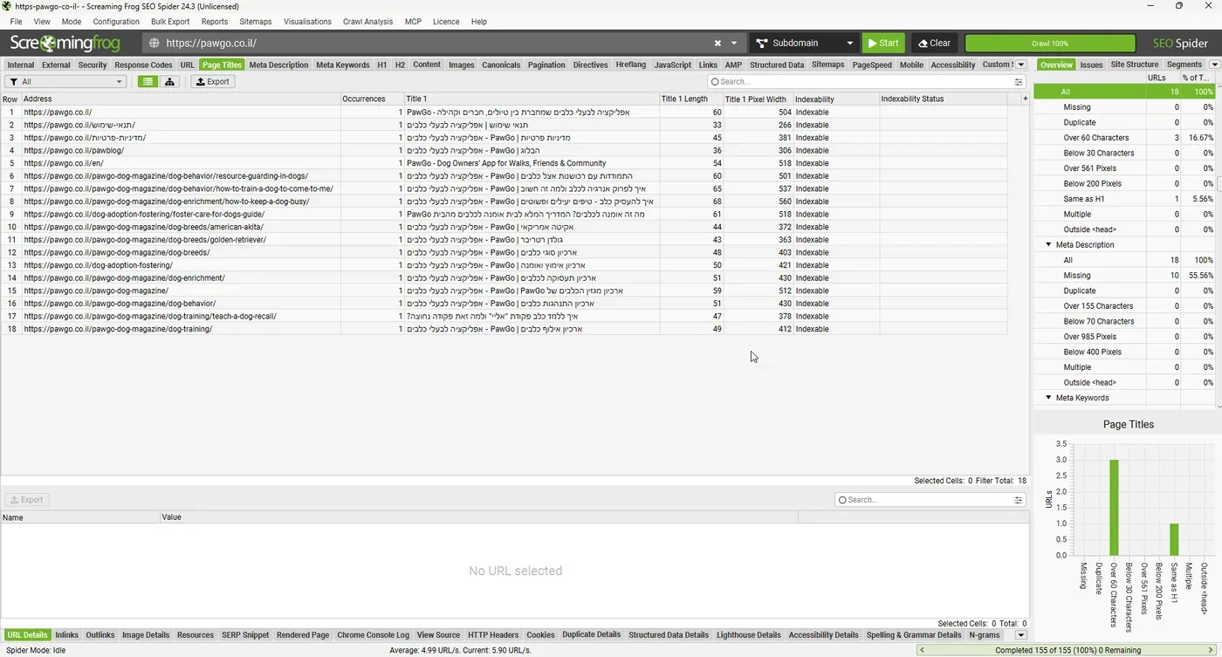Open URL history dropdown arrow
Screen dimensions: 1222x657
[734, 43]
